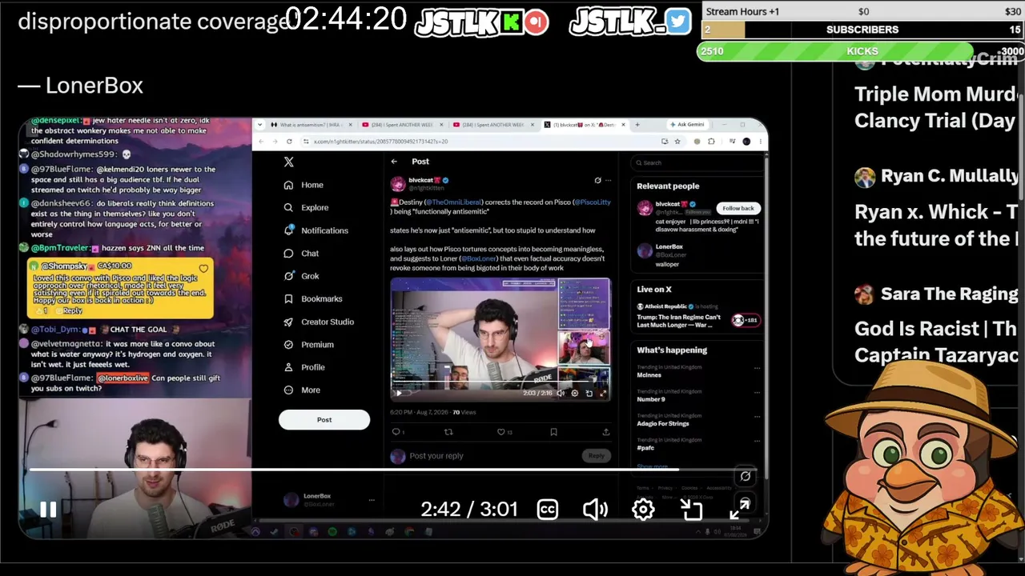Open LonerBox in Relevant people
1025x576 pixels.
point(669,247)
